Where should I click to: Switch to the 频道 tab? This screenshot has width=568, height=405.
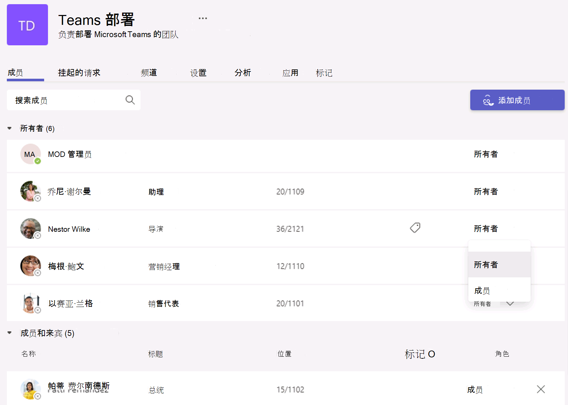149,72
